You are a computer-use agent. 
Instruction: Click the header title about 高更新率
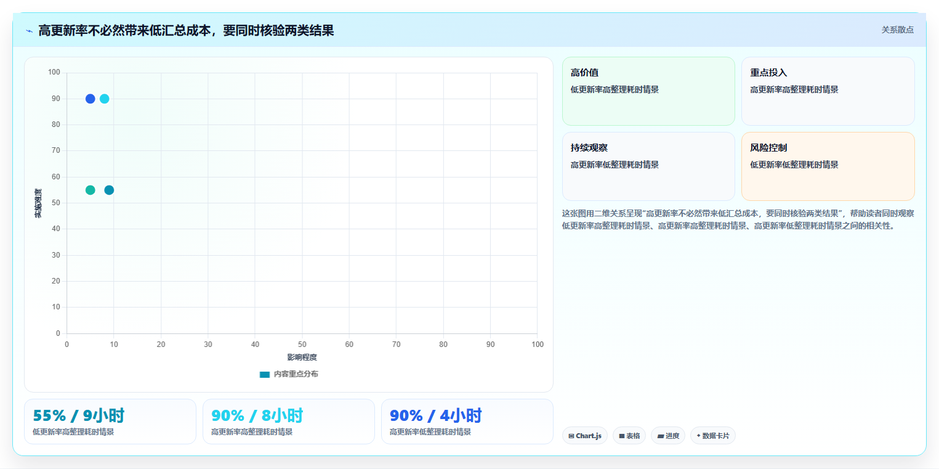[186, 30]
